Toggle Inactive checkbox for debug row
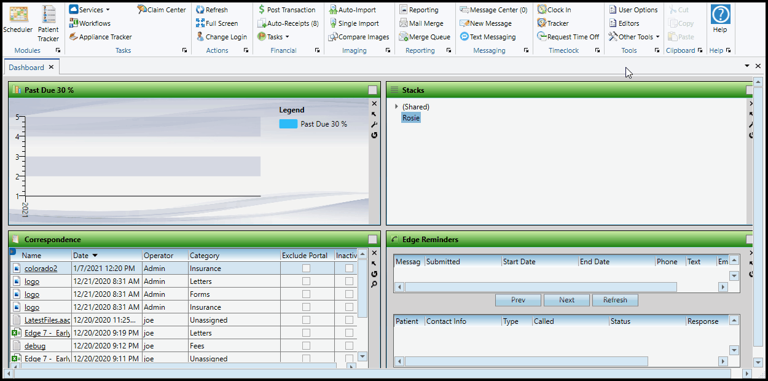The width and height of the screenshot is (768, 381). pyautogui.click(x=349, y=346)
